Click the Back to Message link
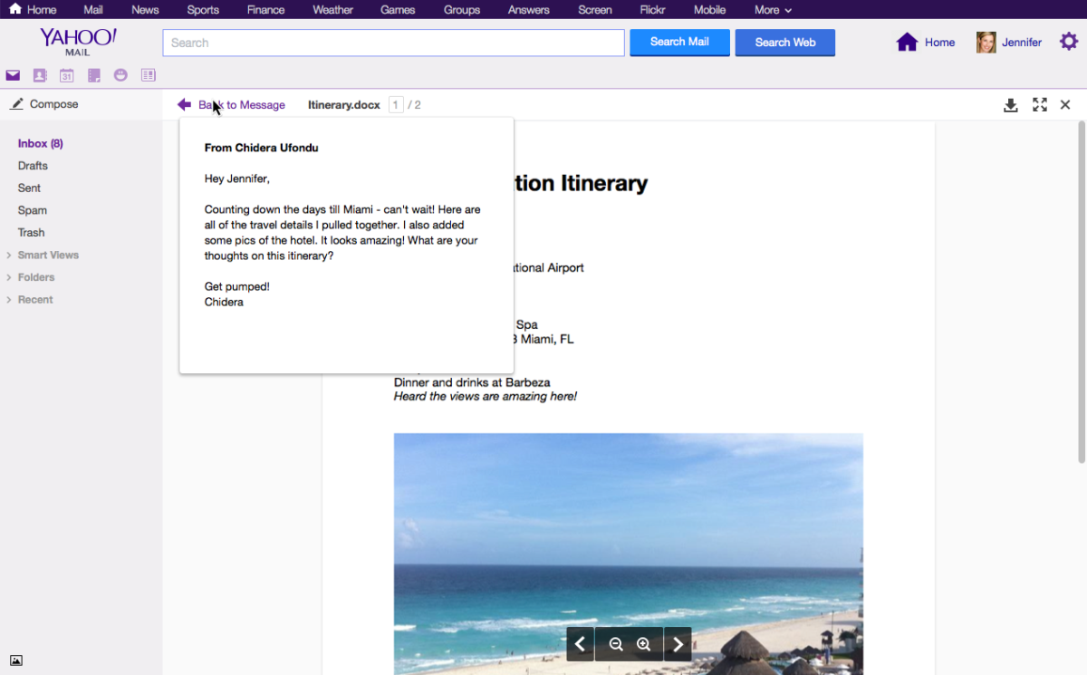This screenshot has height=675, width=1087. pos(242,105)
